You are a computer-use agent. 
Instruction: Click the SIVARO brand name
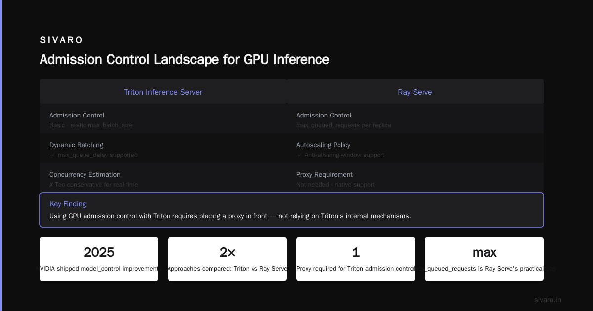(61, 40)
